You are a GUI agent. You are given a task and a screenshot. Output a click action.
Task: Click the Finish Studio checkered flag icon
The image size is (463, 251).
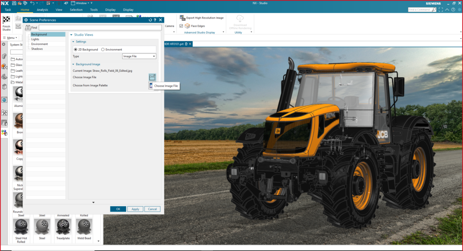pos(6,20)
